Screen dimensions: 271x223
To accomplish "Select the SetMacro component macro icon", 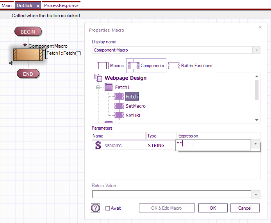I will click(119, 106).
